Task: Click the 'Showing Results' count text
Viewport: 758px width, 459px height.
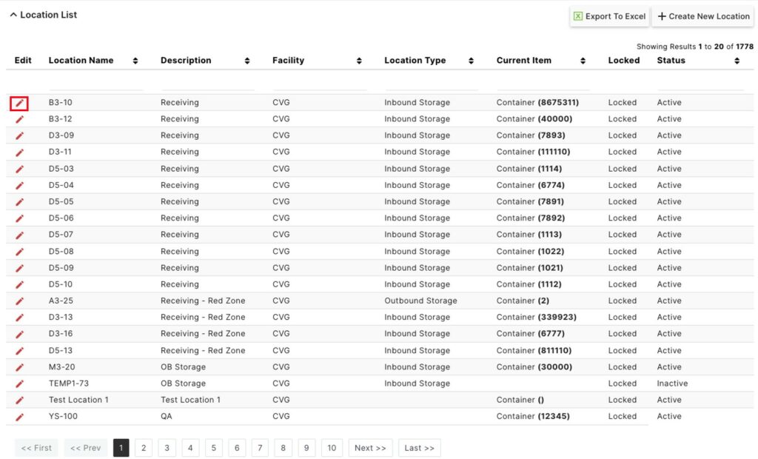Action: (x=694, y=47)
